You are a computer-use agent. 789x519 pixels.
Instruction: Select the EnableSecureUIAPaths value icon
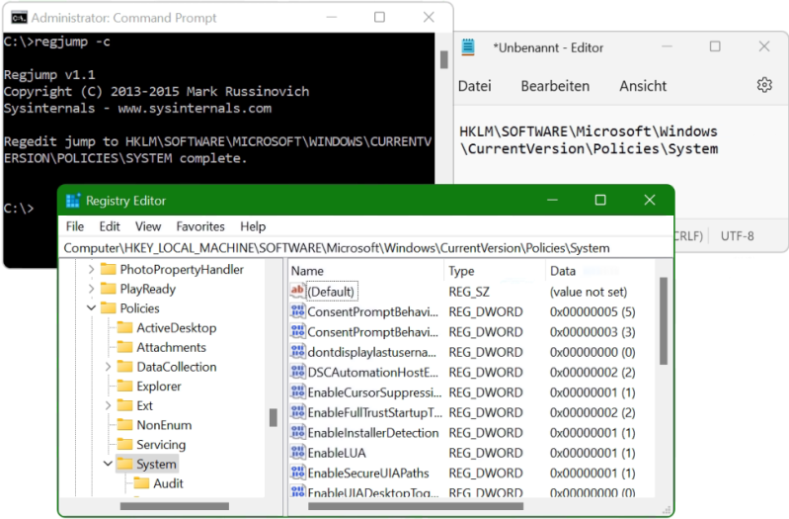[297, 473]
